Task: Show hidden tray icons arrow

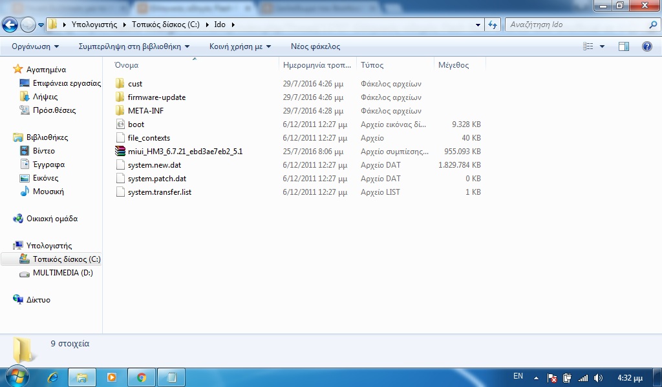Action: tap(536, 378)
